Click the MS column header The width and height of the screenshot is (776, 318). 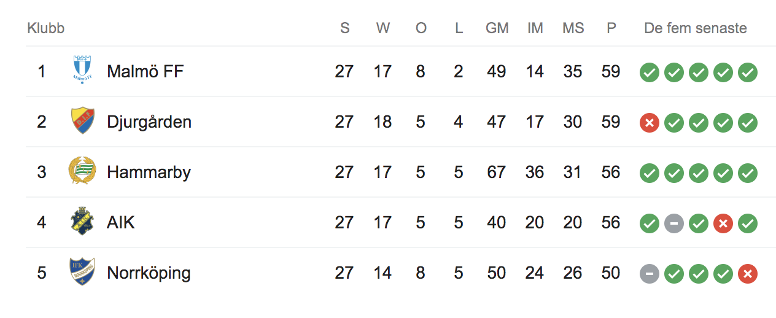point(573,28)
